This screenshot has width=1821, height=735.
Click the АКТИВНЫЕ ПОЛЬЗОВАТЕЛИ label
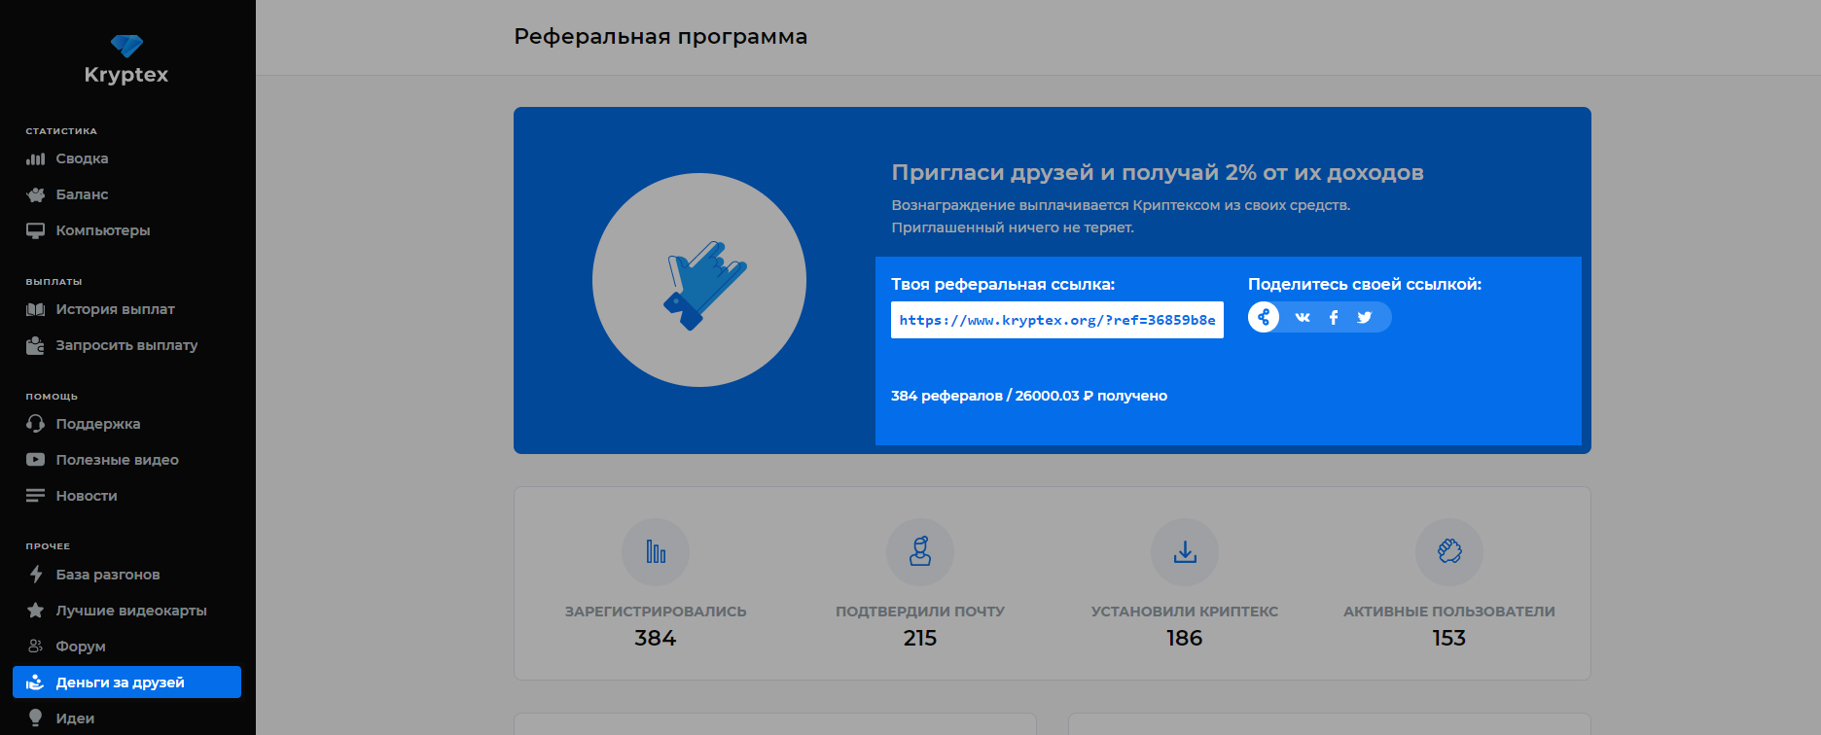click(x=1449, y=612)
